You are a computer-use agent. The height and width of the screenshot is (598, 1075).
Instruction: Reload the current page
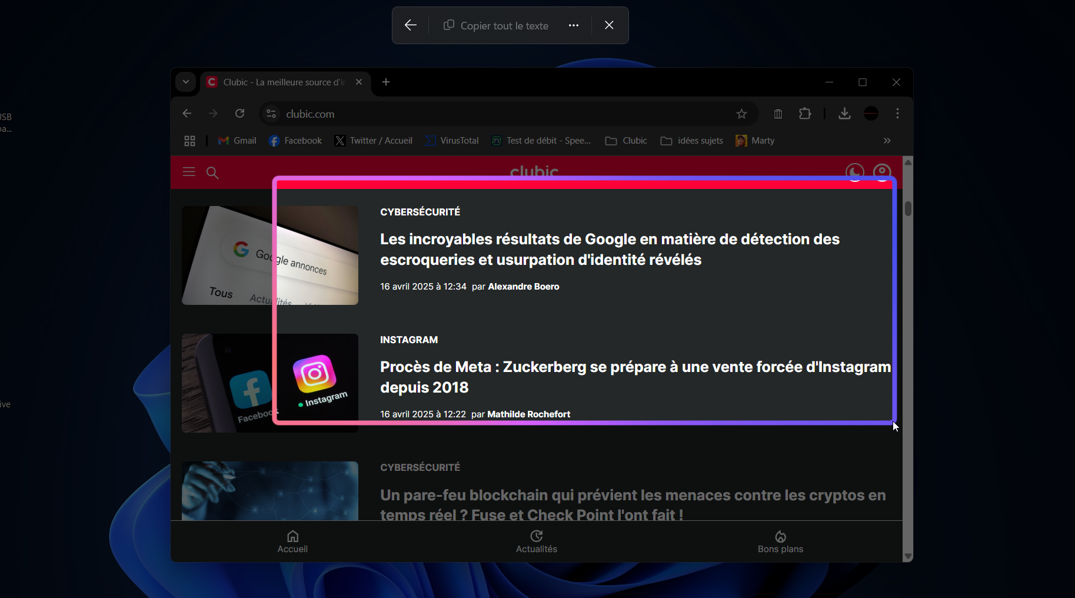click(x=239, y=114)
